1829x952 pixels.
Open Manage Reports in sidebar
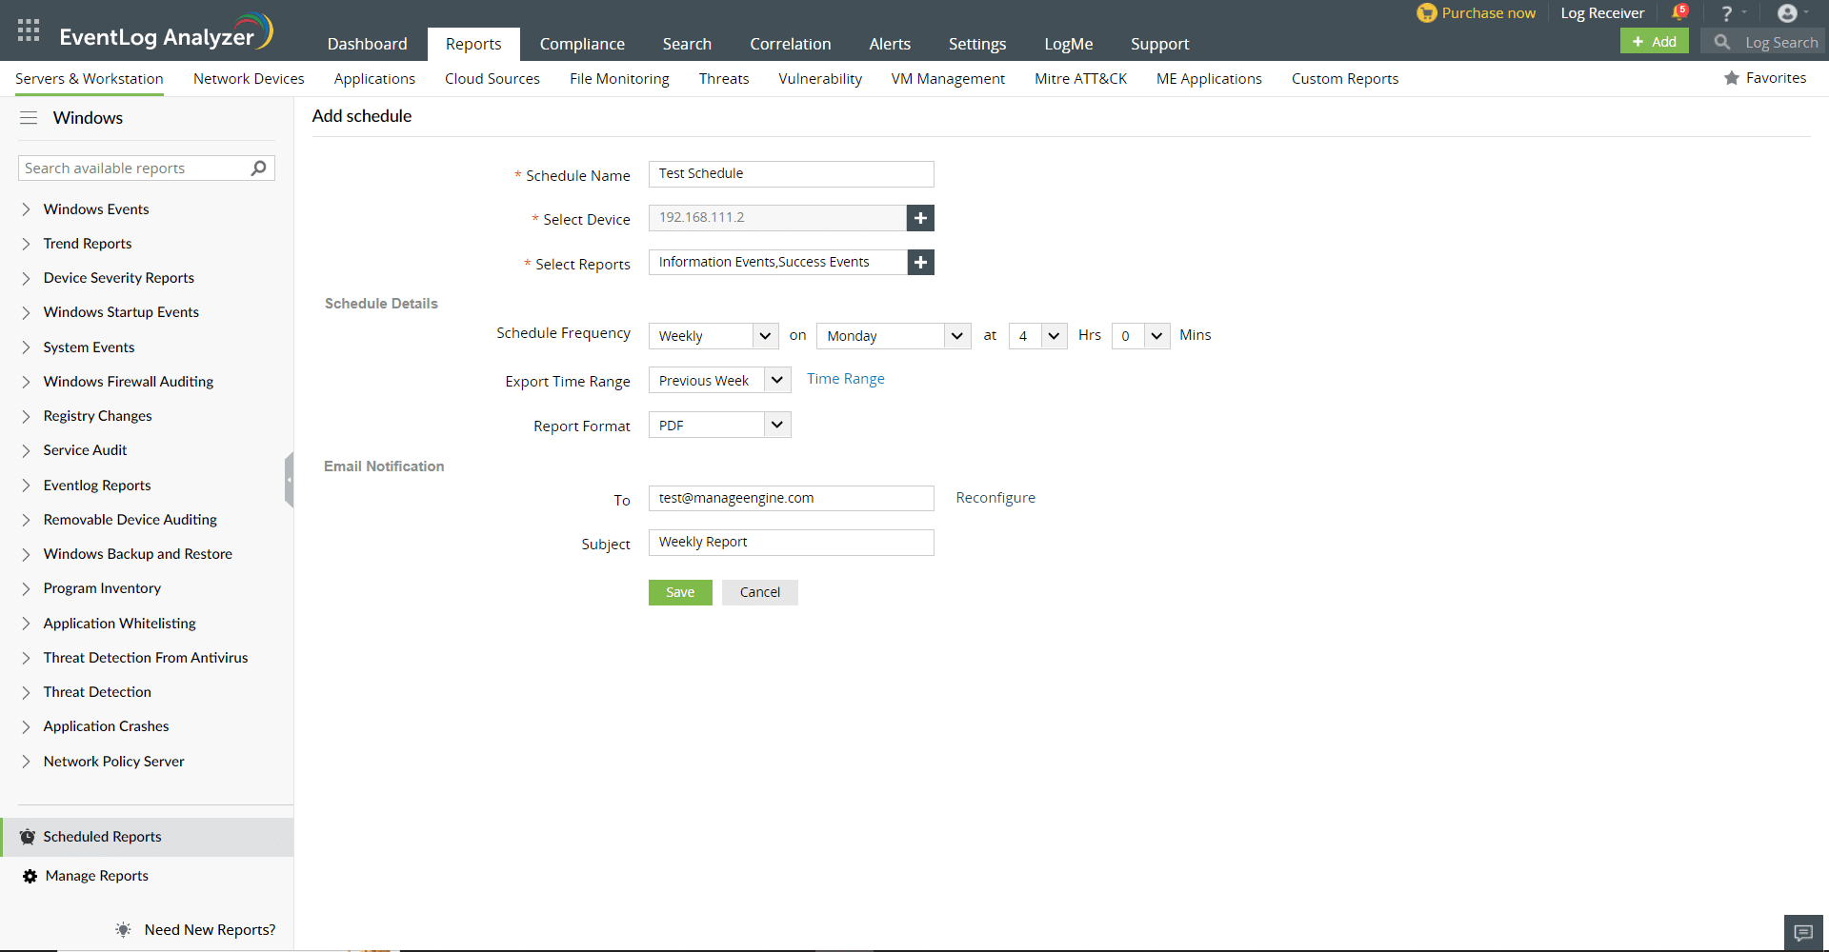click(x=96, y=876)
